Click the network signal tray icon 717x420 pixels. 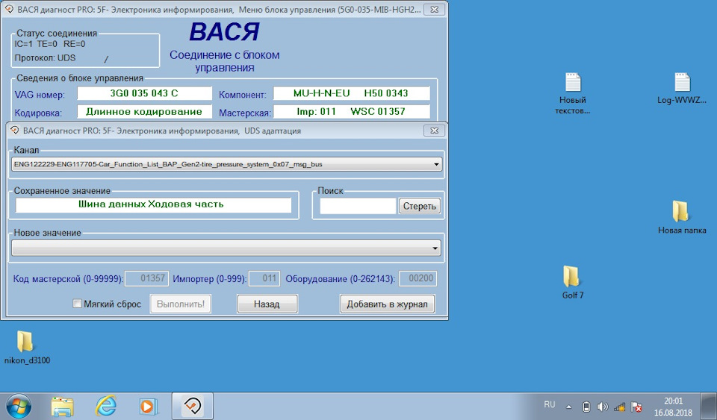tap(620, 407)
